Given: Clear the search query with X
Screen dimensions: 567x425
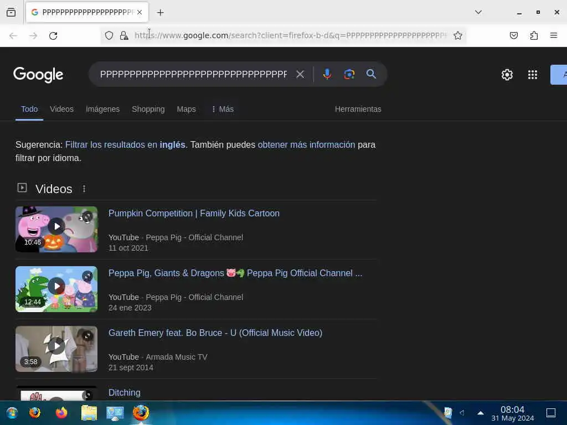Looking at the screenshot, I should coord(300,74).
